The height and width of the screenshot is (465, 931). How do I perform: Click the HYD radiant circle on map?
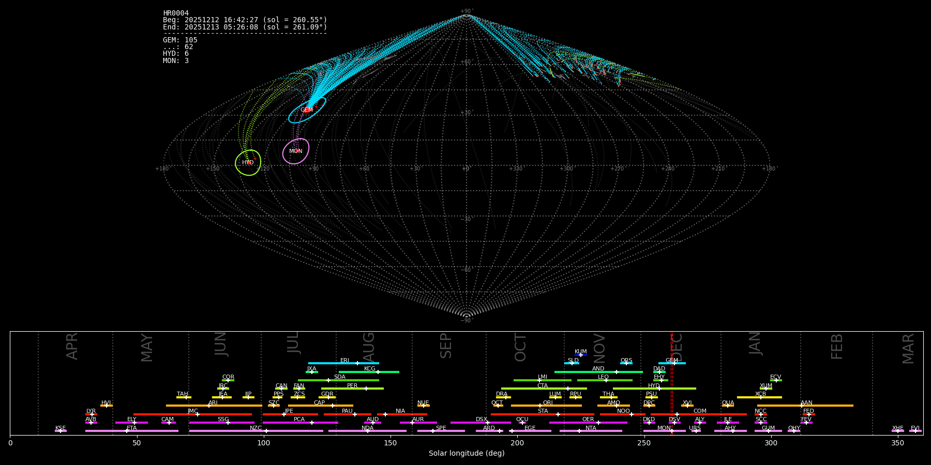click(x=248, y=163)
